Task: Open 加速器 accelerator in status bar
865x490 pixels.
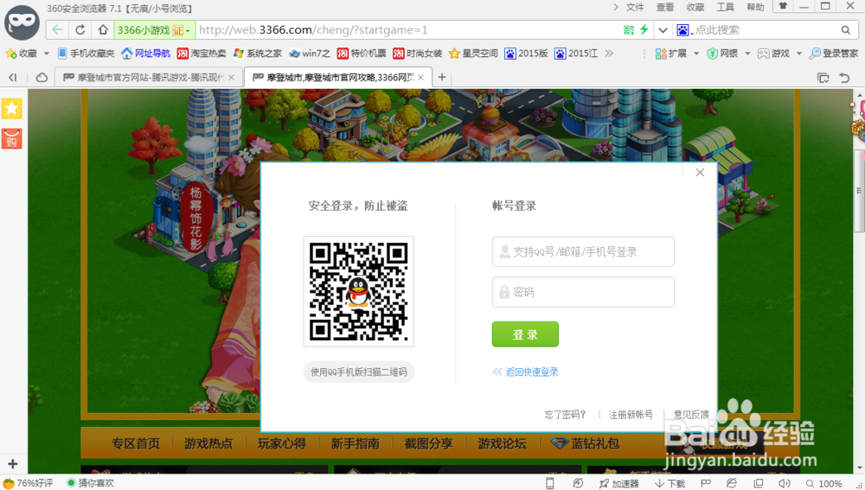Action: [x=619, y=483]
